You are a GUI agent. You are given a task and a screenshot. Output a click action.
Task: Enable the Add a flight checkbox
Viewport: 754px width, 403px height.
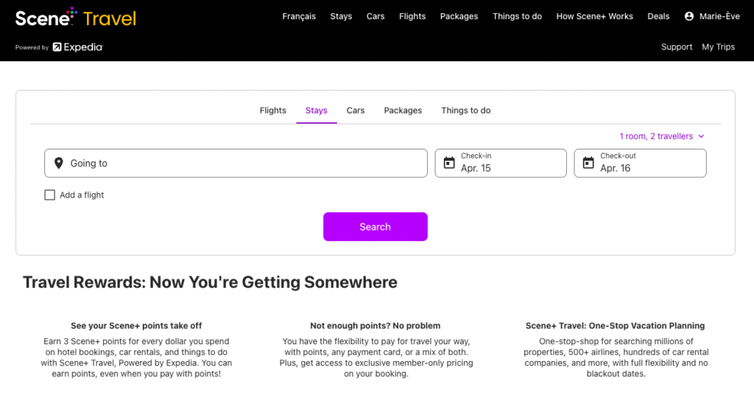pyautogui.click(x=50, y=195)
